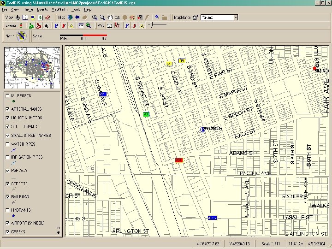Uncheck the AIRPORT (SYMBOL) layer
Viewport: 332px width, 249px height.
point(8,223)
